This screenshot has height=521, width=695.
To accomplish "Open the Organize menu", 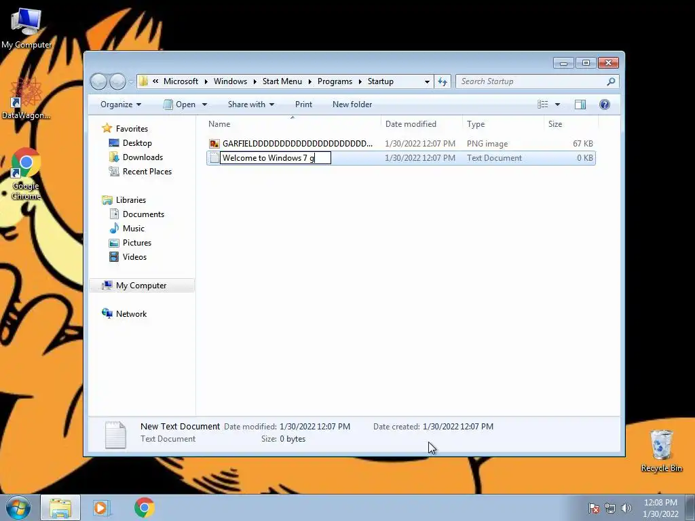I will click(x=121, y=104).
